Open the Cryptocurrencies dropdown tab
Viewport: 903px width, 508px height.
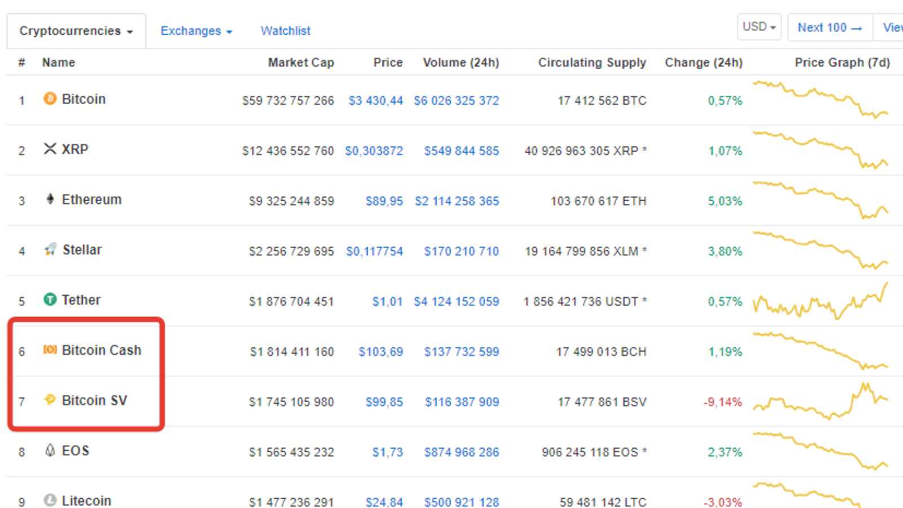coord(76,31)
